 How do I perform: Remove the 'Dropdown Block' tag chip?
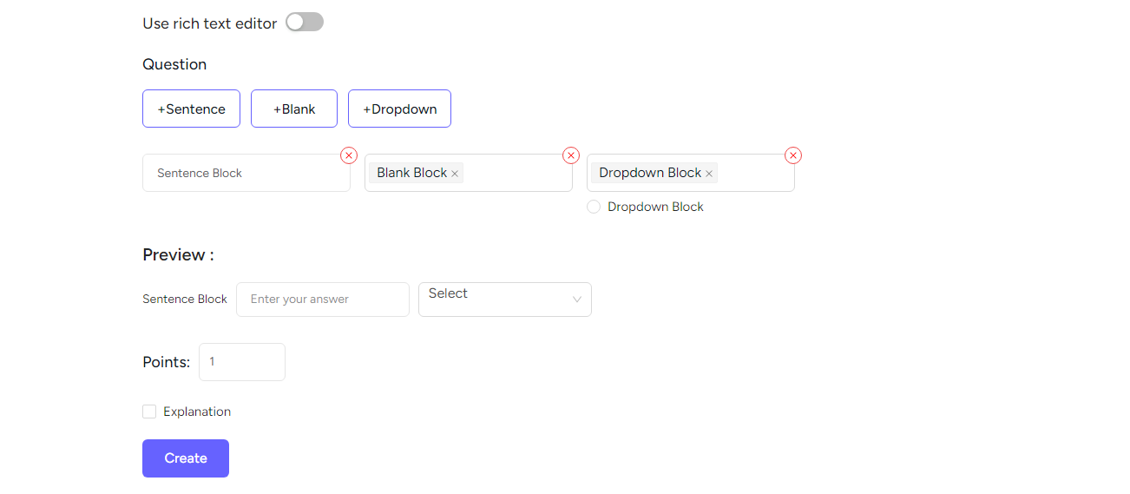(x=709, y=174)
